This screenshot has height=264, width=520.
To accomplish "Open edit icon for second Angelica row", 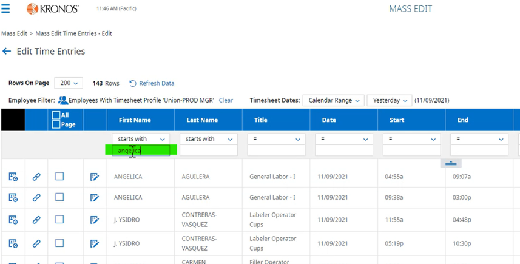I will coord(94,197).
